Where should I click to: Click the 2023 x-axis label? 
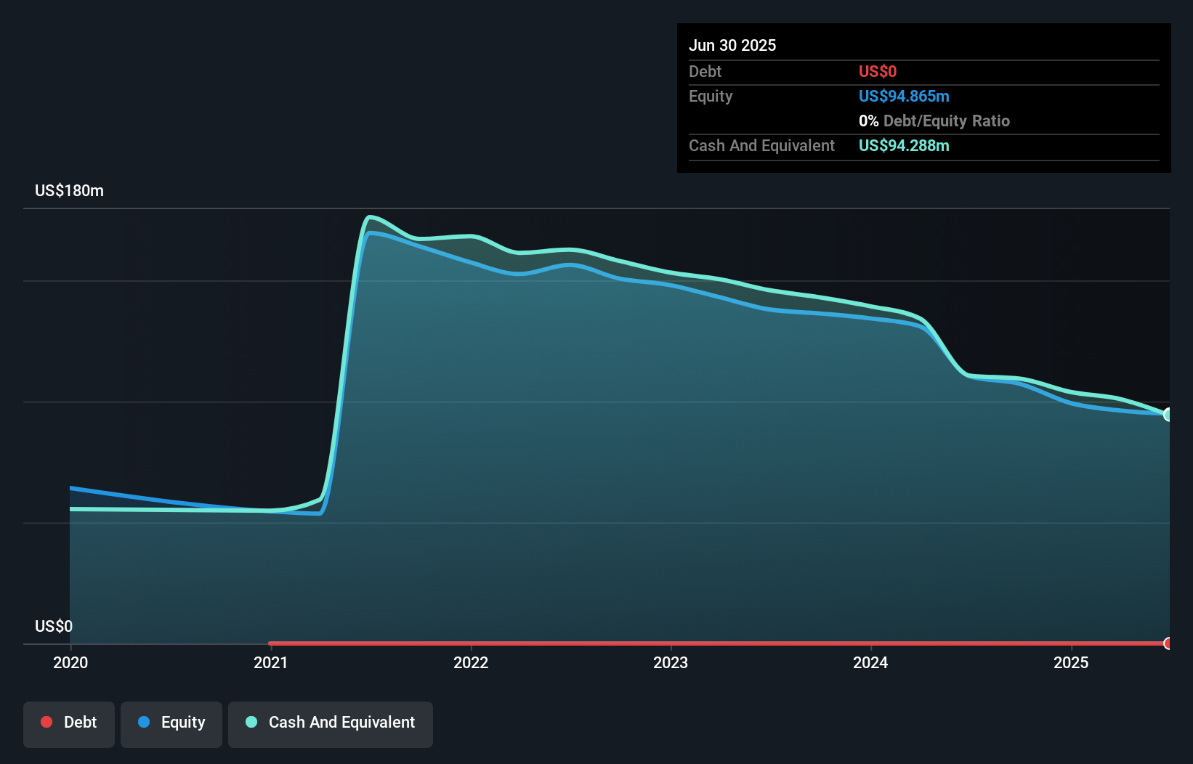point(671,662)
